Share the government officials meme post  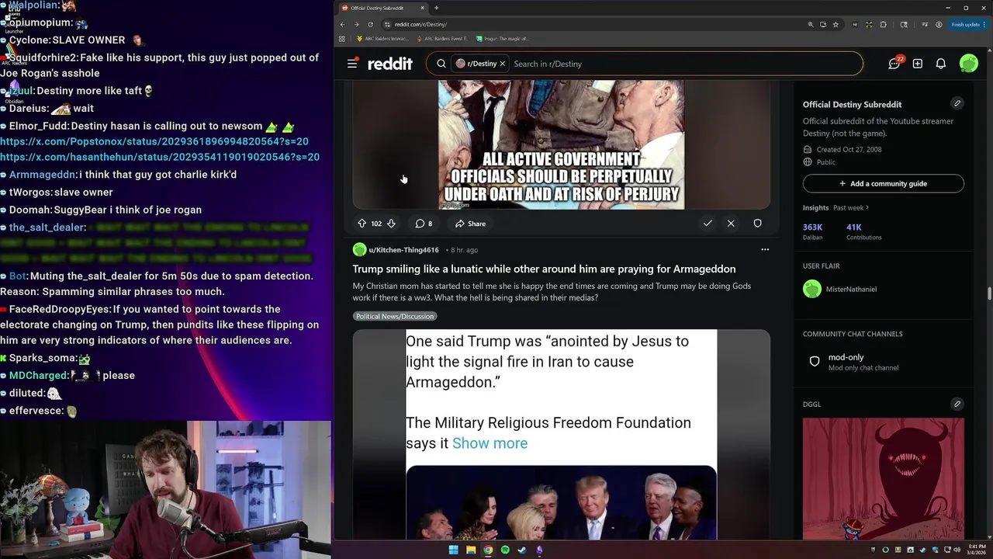(x=471, y=224)
